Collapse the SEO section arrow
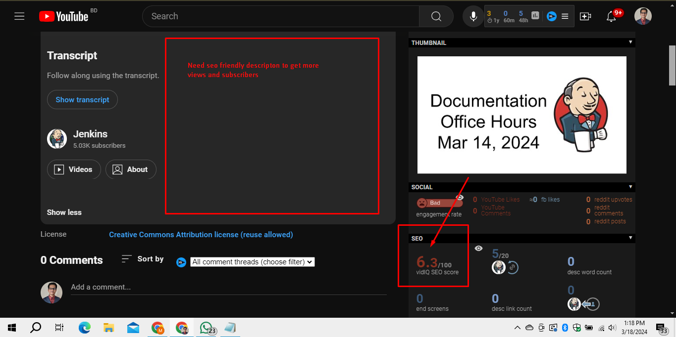This screenshot has height=337, width=676. [630, 238]
